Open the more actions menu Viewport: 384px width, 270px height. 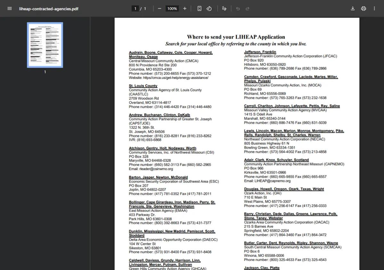(374, 9)
